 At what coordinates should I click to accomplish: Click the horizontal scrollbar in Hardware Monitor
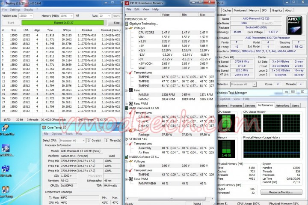coord(172,199)
